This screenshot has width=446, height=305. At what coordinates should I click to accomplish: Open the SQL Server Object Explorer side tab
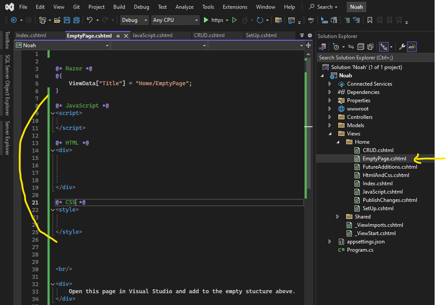[7, 85]
